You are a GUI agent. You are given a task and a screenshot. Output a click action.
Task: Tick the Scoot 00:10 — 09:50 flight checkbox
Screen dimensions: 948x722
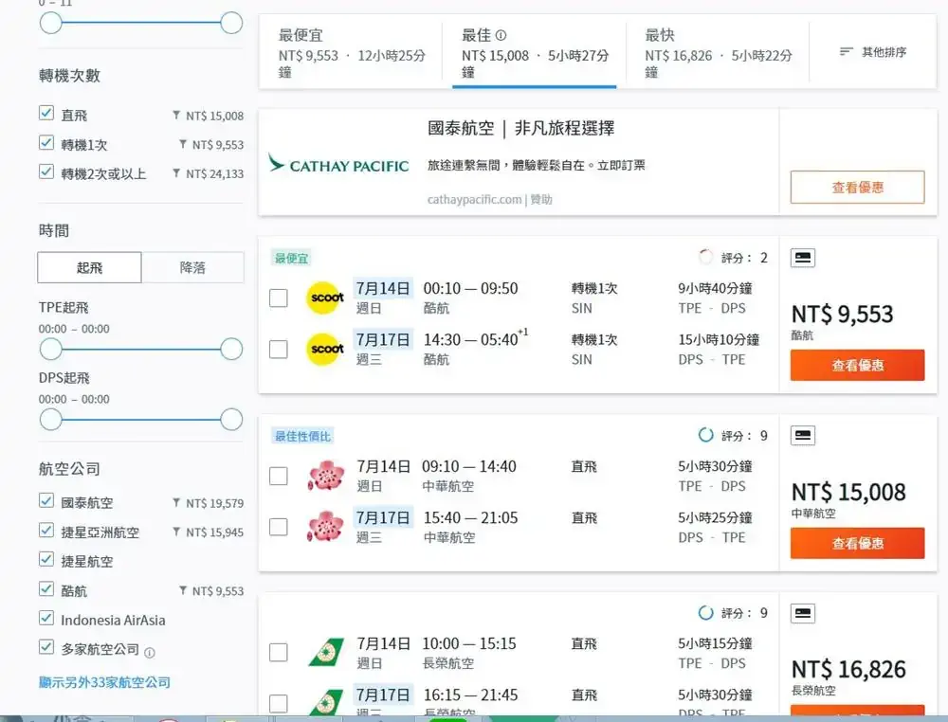point(278,298)
